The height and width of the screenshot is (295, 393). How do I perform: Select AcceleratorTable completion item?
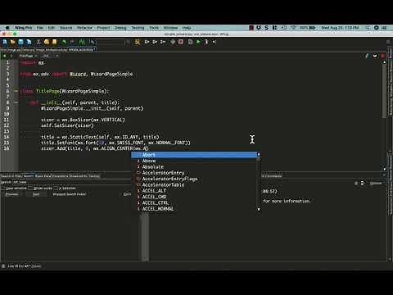click(x=194, y=185)
